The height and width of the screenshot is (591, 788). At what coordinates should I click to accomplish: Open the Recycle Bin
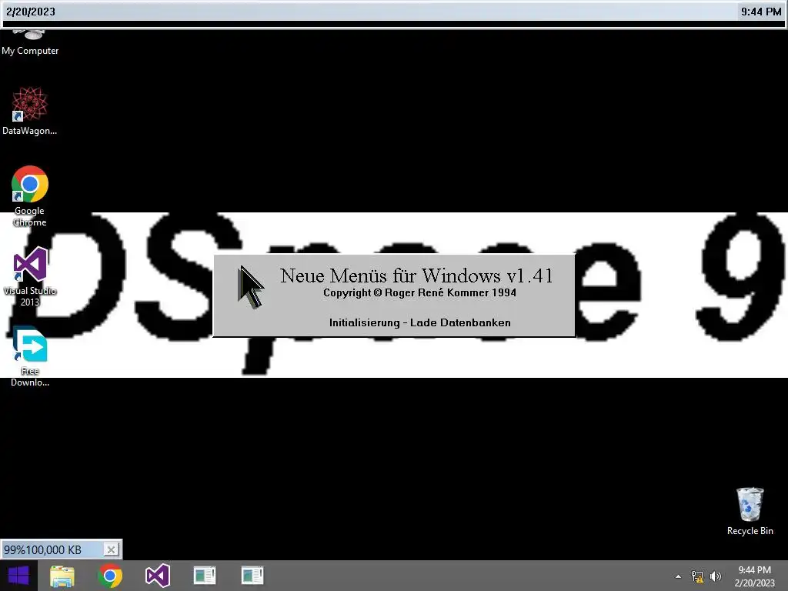[750, 511]
